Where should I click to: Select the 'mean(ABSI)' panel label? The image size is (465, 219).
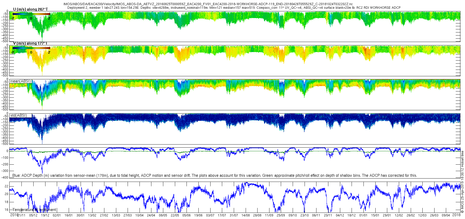pyautogui.click(x=20, y=81)
